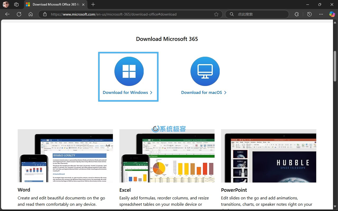Go back to the previous page
338x211 pixels.
[7, 14]
